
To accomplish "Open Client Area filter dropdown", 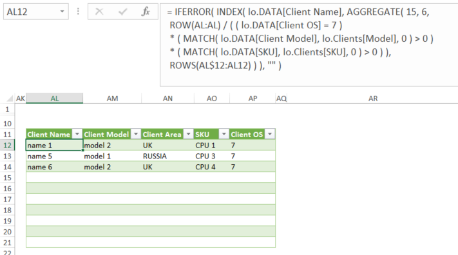I will (188, 135).
